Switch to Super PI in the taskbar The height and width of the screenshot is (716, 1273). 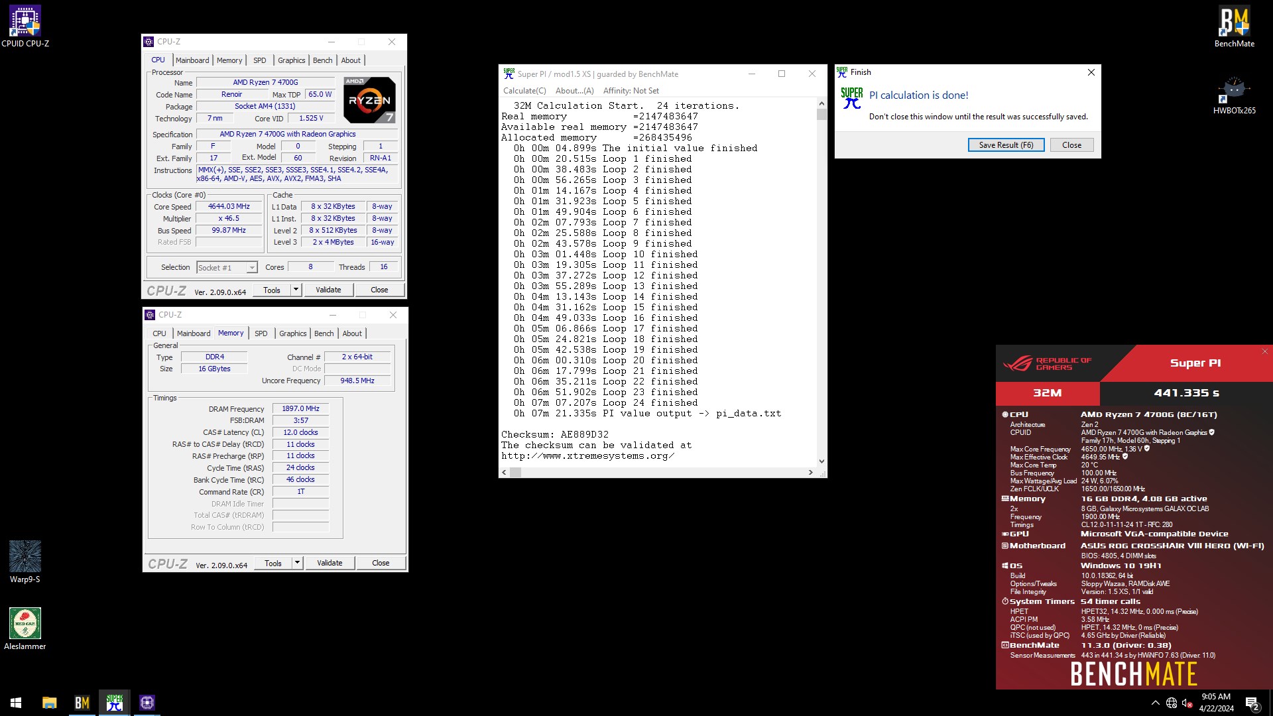point(115,703)
